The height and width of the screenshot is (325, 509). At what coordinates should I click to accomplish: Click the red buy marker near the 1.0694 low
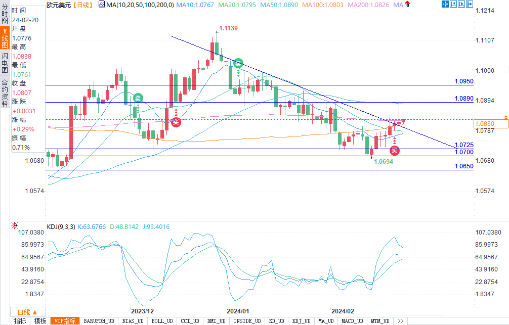pos(394,151)
